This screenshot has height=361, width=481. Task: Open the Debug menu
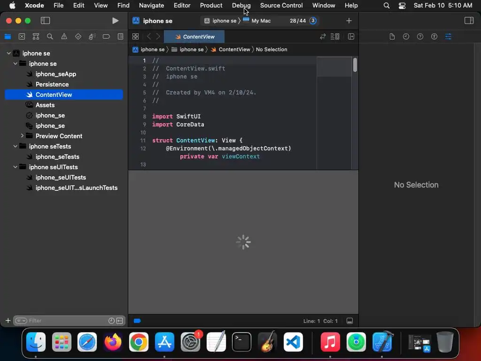pos(241,5)
